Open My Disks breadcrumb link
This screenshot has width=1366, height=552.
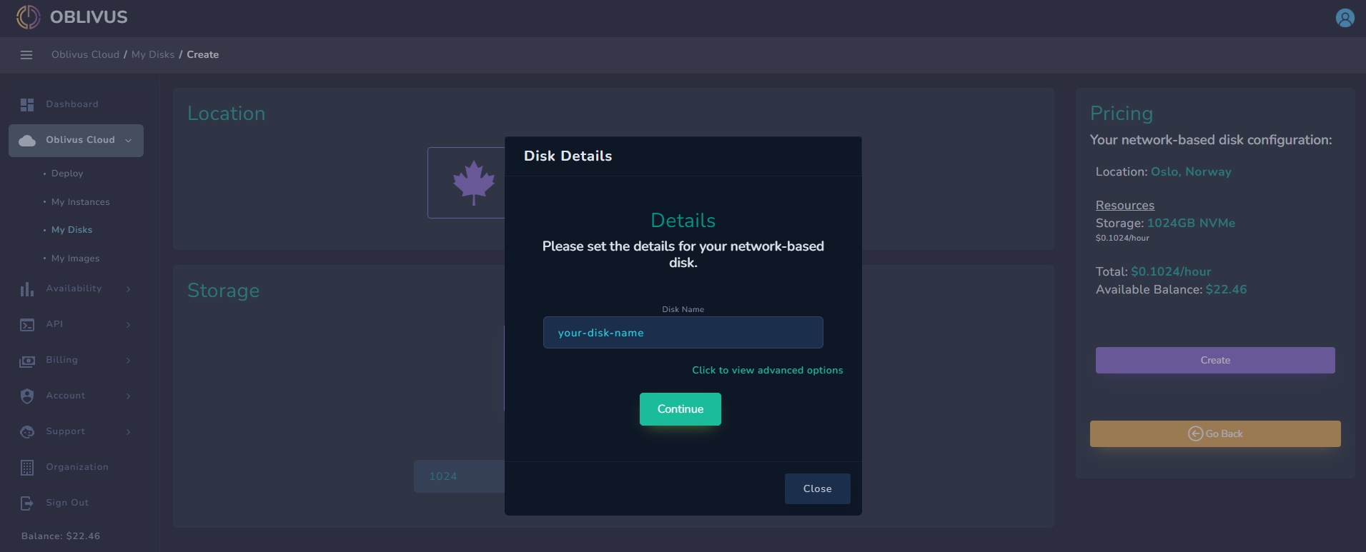click(x=153, y=55)
